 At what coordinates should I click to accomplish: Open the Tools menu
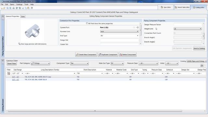click(26, 4)
